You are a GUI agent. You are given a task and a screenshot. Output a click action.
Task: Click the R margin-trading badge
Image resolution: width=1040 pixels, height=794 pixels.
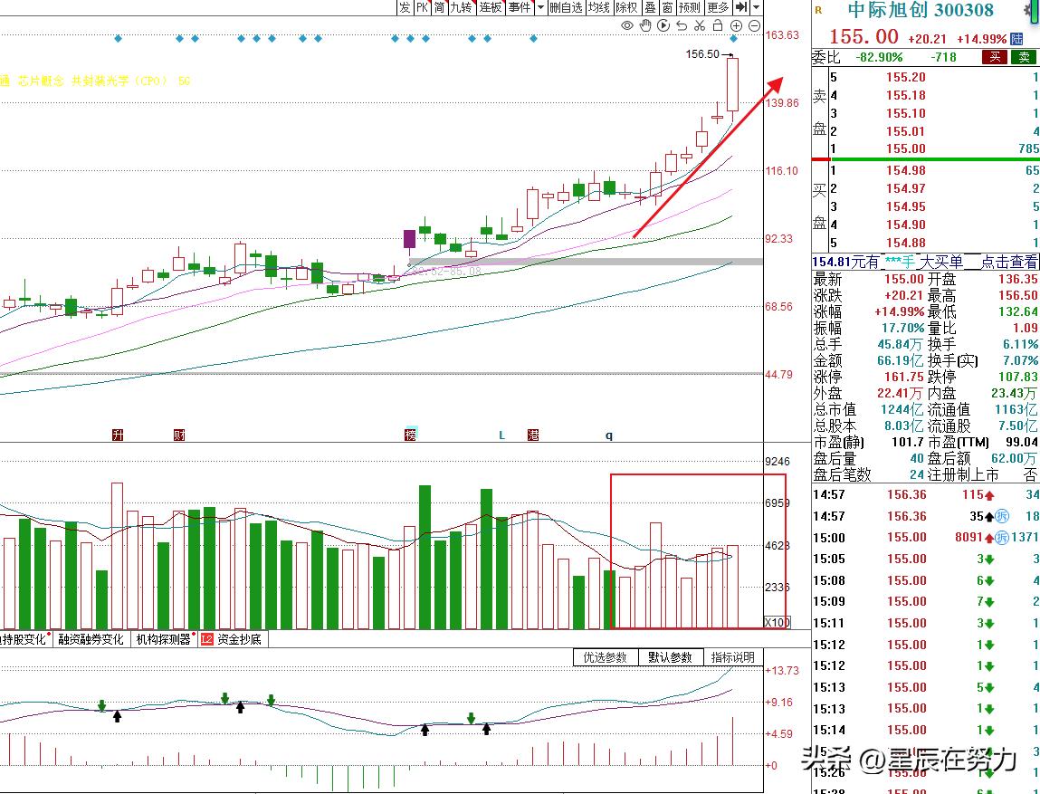point(818,10)
